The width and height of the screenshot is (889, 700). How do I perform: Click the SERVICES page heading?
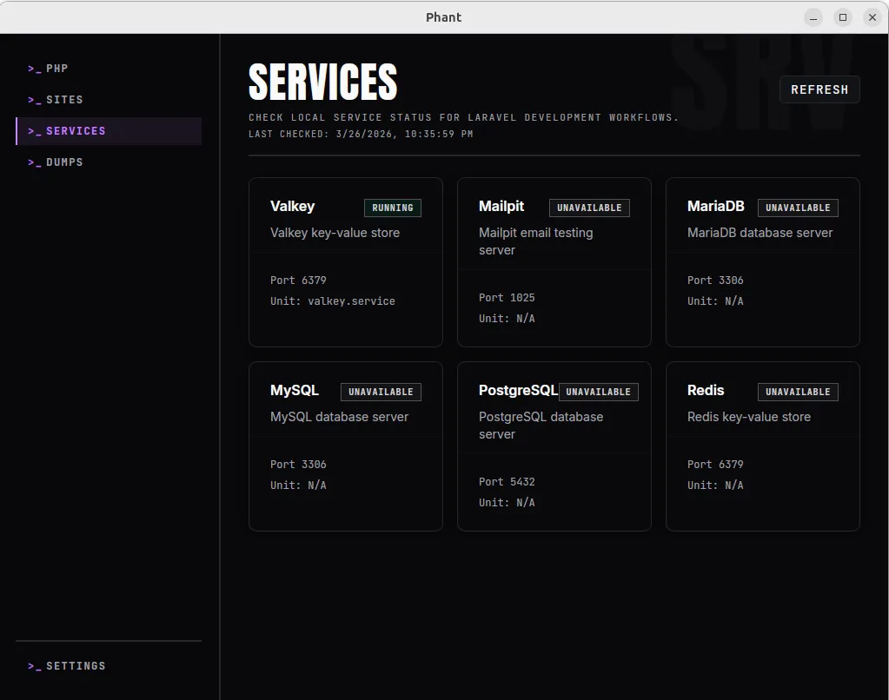tap(322, 82)
